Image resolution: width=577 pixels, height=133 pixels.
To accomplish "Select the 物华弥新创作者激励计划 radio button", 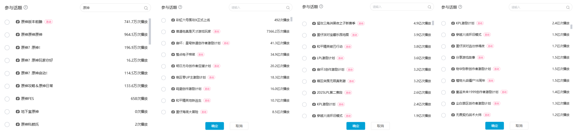I will (444, 69).
